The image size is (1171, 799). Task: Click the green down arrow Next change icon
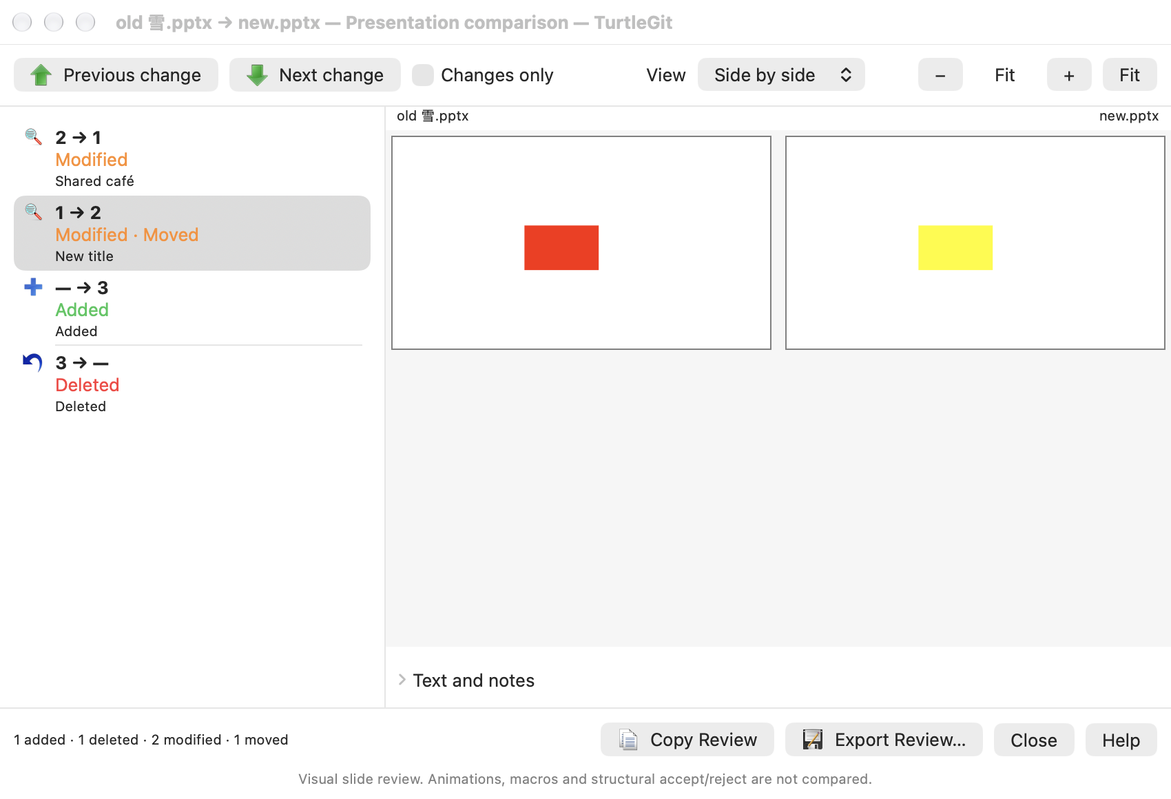pyautogui.click(x=257, y=75)
